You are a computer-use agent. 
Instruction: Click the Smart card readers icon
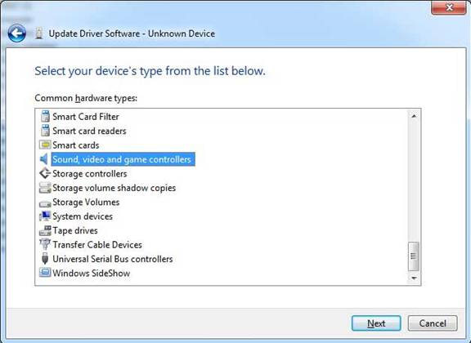point(45,131)
